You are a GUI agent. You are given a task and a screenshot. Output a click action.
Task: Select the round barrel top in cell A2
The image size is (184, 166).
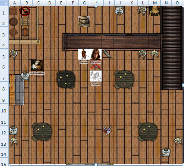[x=13, y=22]
